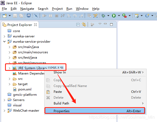This screenshot has width=157, height=122.
Task: Open the Help menu
Action: (96, 9)
